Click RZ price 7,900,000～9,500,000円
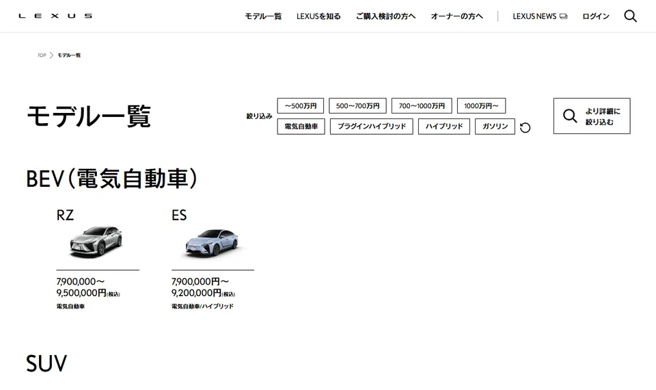This screenshot has width=656, height=390. pyautogui.click(x=88, y=287)
